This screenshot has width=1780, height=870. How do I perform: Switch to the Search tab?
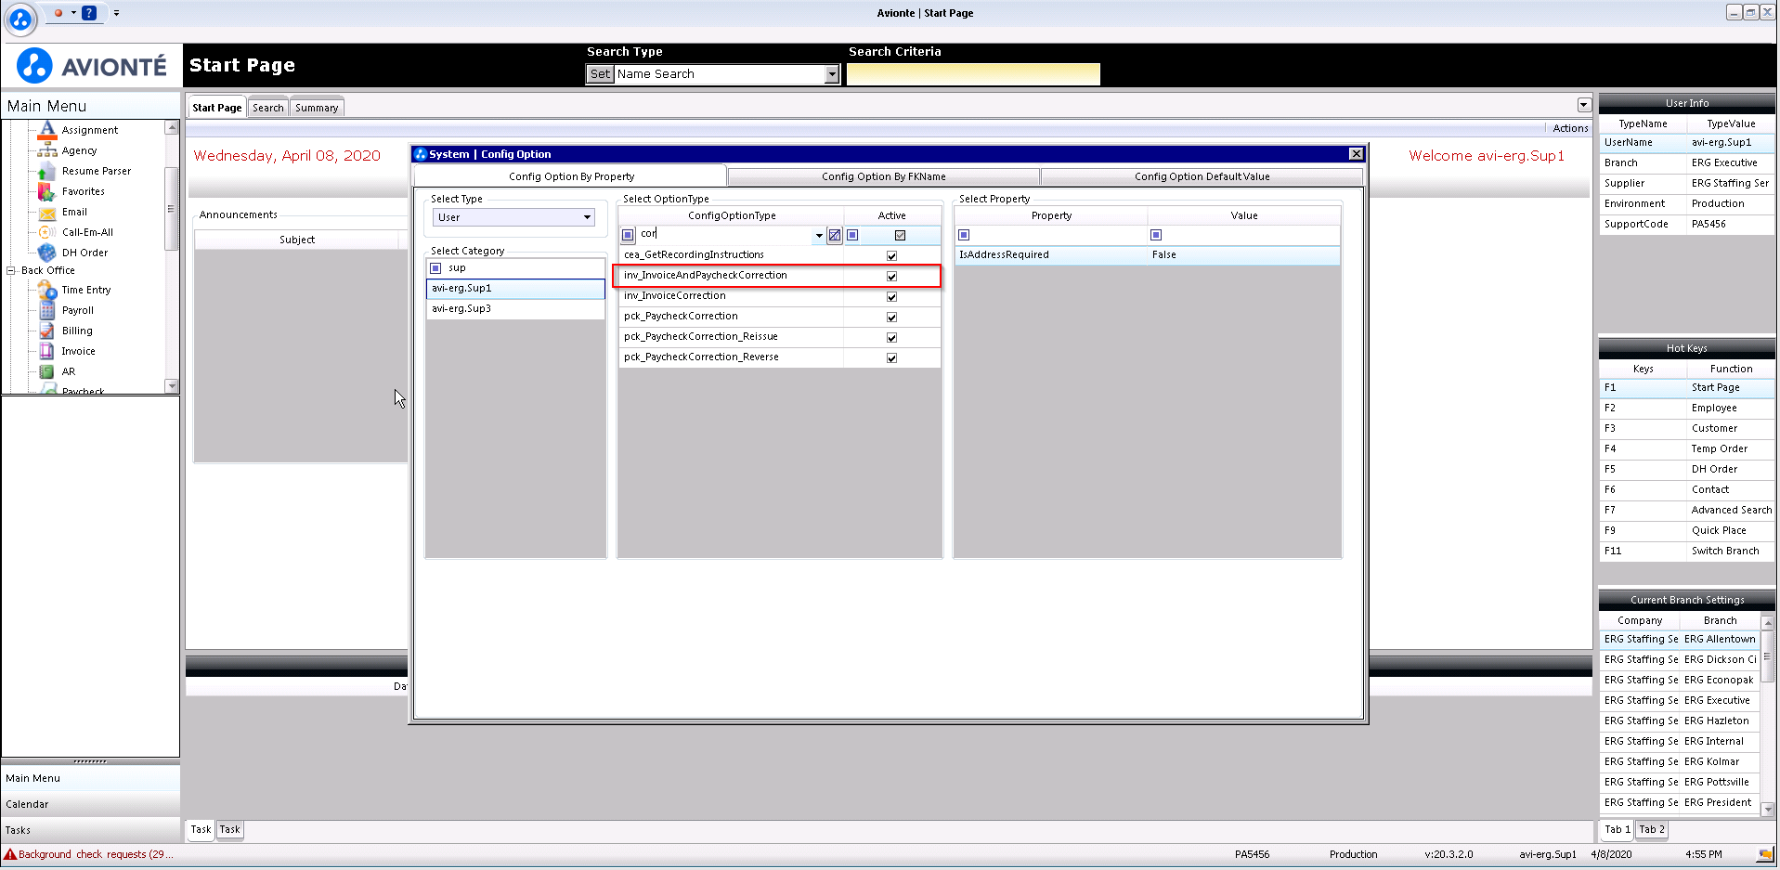pos(268,108)
